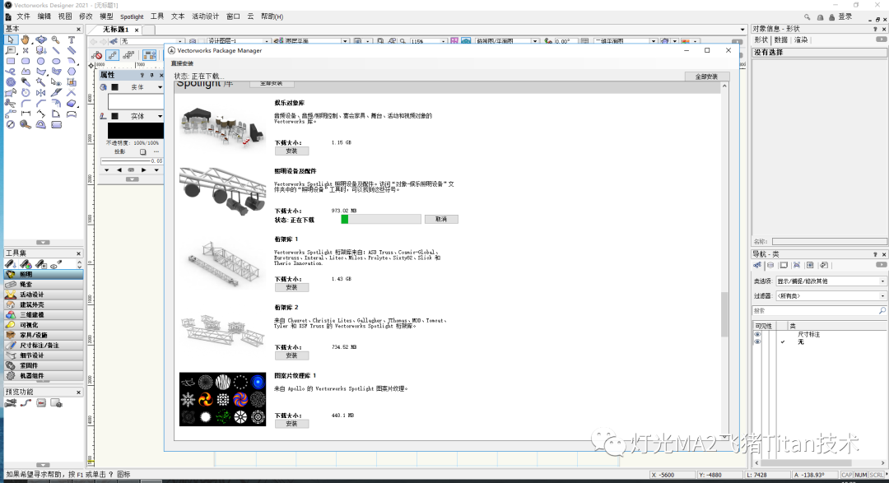Viewport: 889px width, 483px height.
Task: Select the Oval tool
Action: 56,61
